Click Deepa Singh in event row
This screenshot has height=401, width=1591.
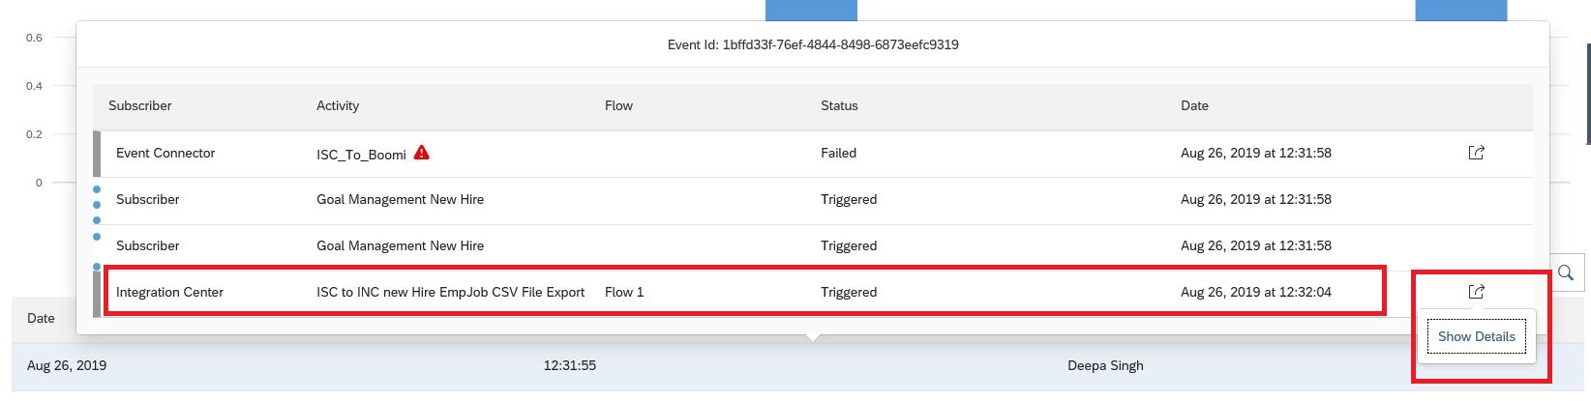tap(1105, 365)
